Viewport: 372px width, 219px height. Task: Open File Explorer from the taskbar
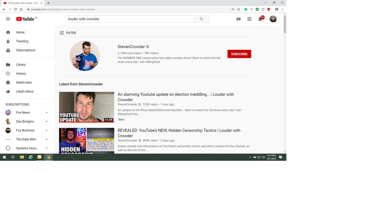pos(22,157)
